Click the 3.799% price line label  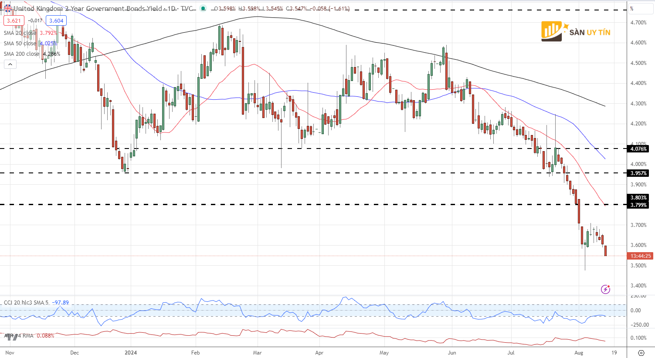tap(638, 205)
